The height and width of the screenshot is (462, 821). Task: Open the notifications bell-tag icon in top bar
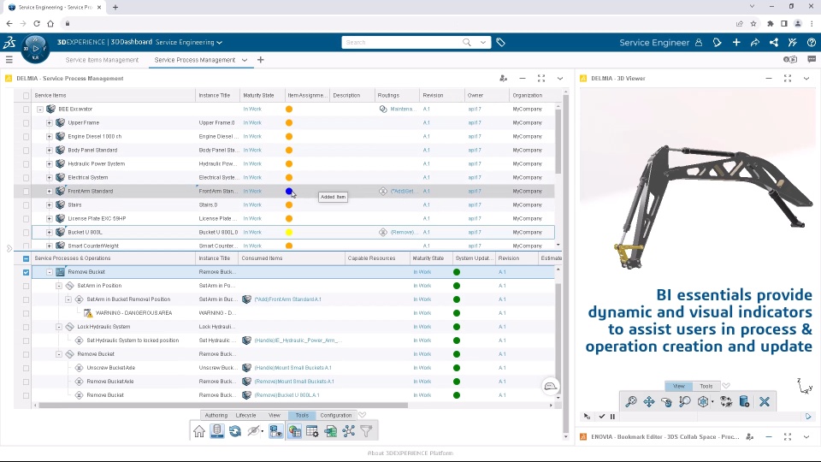click(717, 43)
